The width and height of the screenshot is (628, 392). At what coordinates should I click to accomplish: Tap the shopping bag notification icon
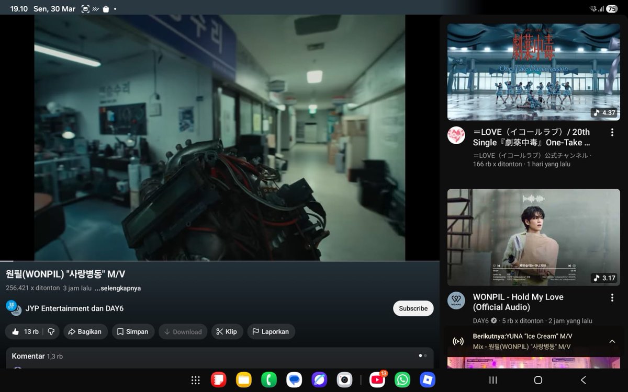click(106, 9)
